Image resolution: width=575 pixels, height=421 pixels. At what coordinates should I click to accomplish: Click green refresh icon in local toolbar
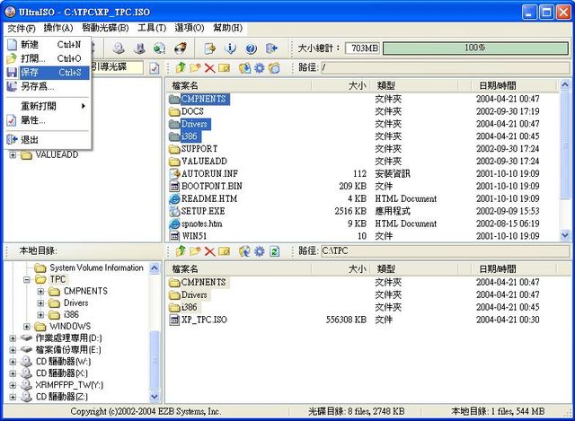[274, 251]
